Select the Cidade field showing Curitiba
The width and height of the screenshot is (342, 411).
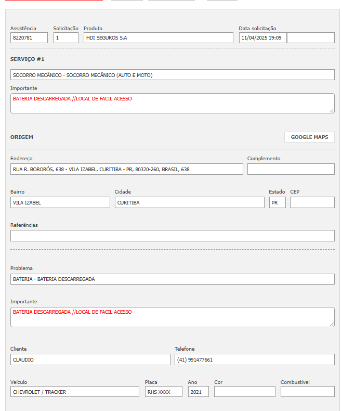coord(189,202)
